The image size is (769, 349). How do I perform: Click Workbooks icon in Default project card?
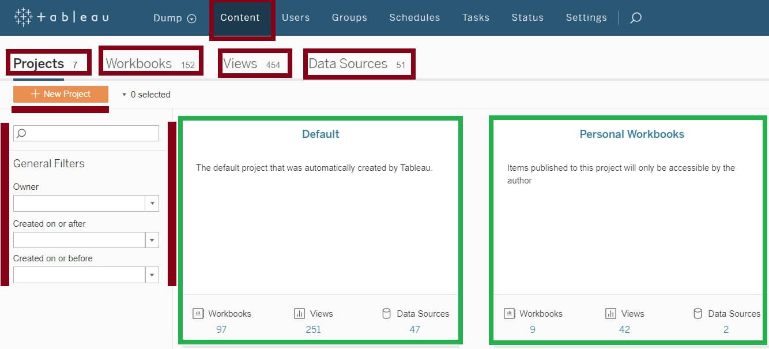pos(198,314)
